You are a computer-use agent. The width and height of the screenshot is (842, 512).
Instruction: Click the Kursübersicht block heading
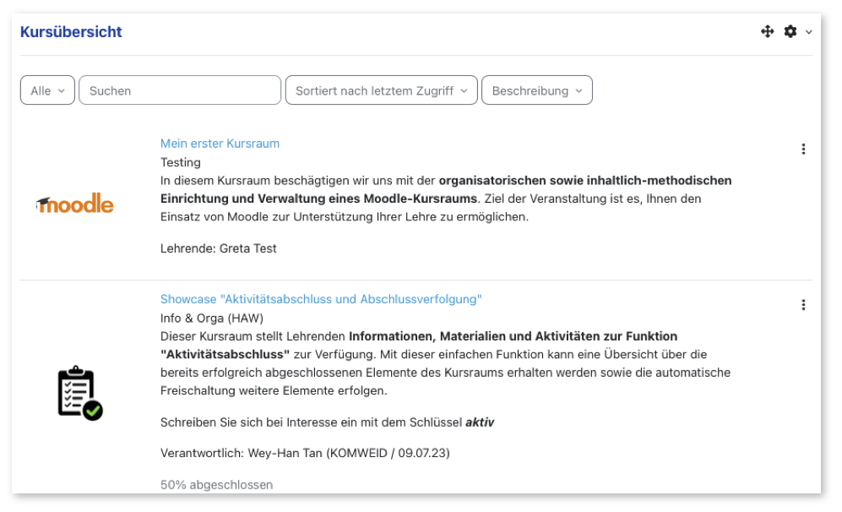[x=71, y=32]
